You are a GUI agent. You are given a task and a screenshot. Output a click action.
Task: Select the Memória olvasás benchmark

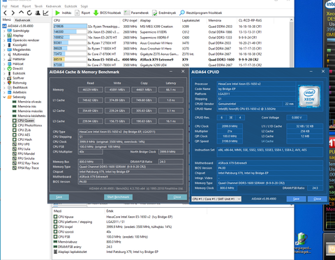[x=27, y=102]
